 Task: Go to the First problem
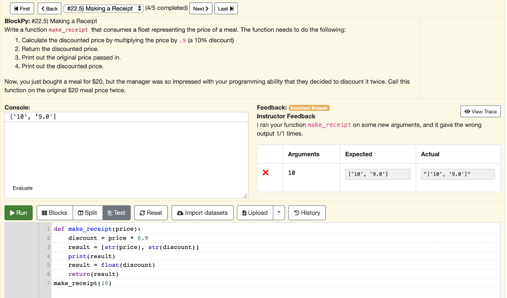22,9
